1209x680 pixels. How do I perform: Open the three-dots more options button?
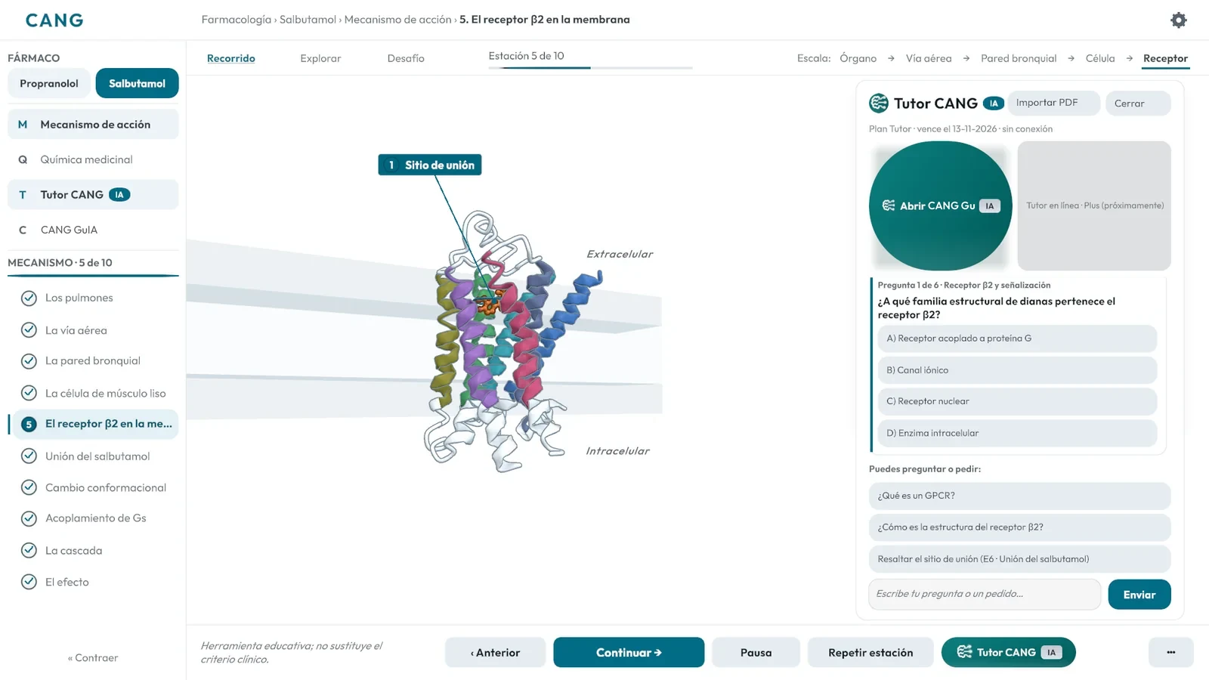1170,652
